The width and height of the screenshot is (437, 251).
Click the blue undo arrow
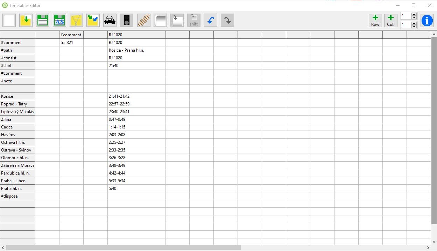(211, 20)
